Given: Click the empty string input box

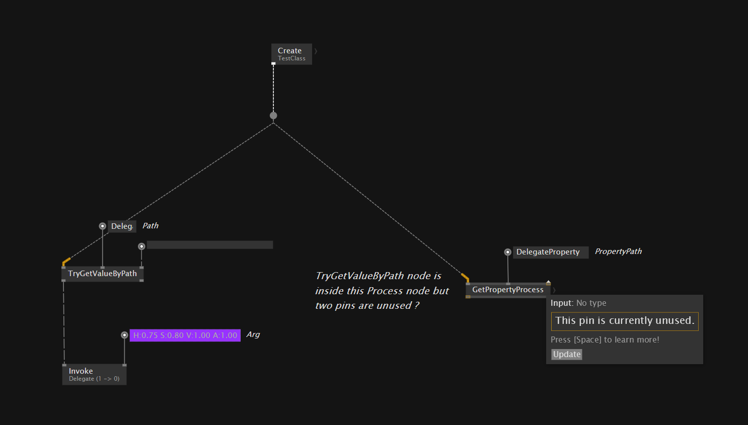Looking at the screenshot, I should pyautogui.click(x=209, y=245).
